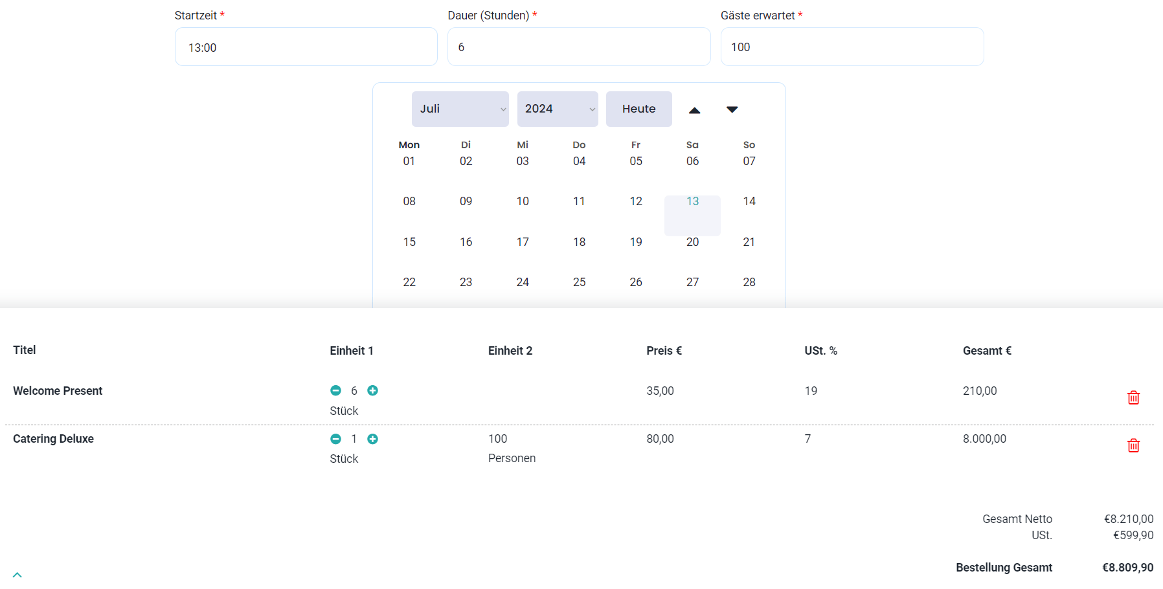Click the Gesamt Netto €8.210,00 amount

click(x=1129, y=519)
